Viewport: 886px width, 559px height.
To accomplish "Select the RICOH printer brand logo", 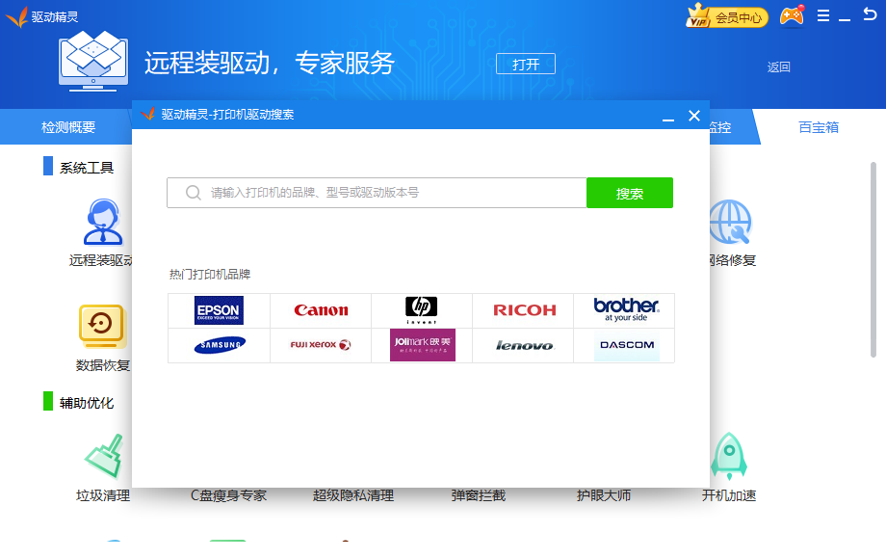I will (x=524, y=310).
